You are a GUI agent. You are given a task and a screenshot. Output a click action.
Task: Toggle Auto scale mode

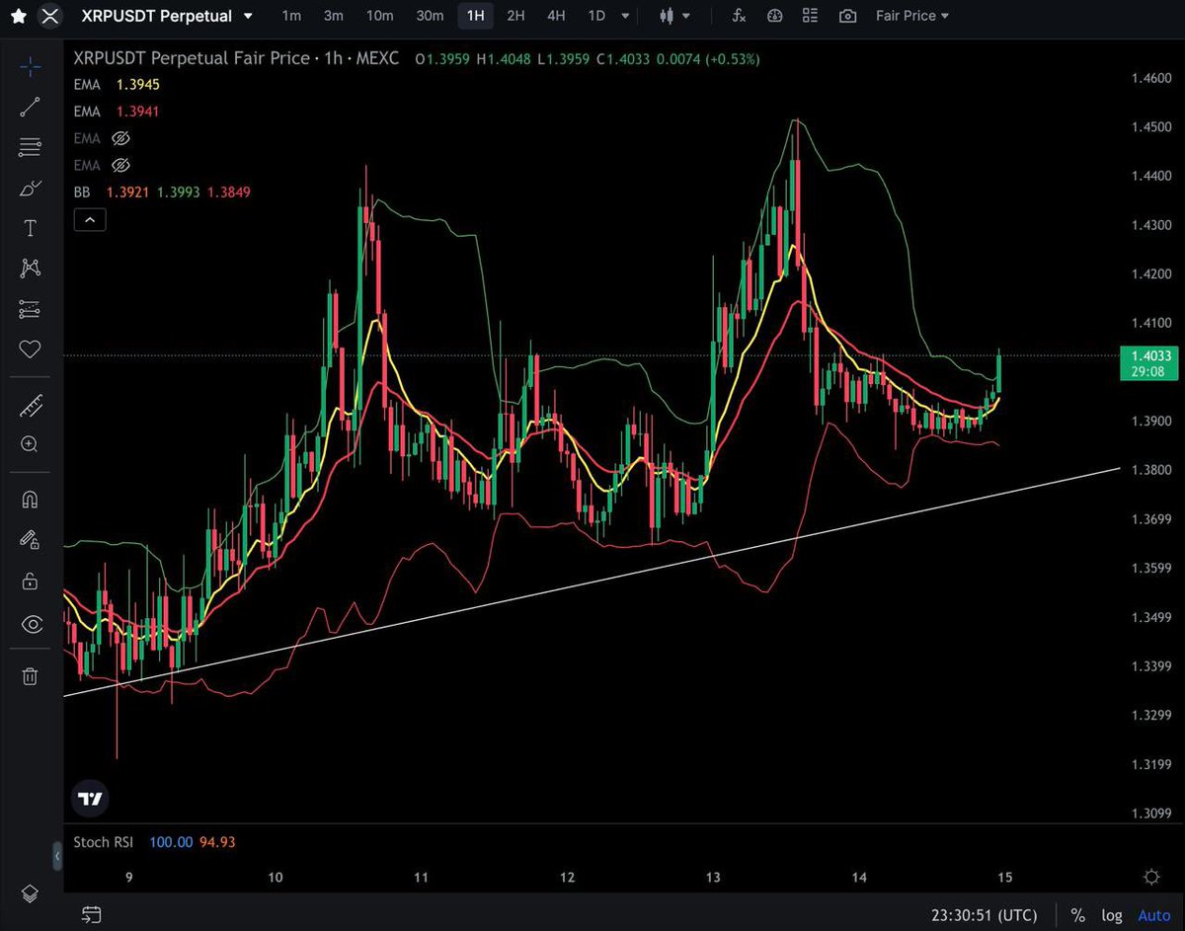pyautogui.click(x=1153, y=915)
